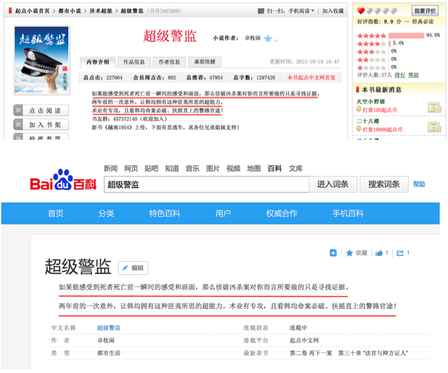This screenshot has width=448, height=373.
Task: Click the 本书起点中文网首发 red text
Action: click(311, 78)
